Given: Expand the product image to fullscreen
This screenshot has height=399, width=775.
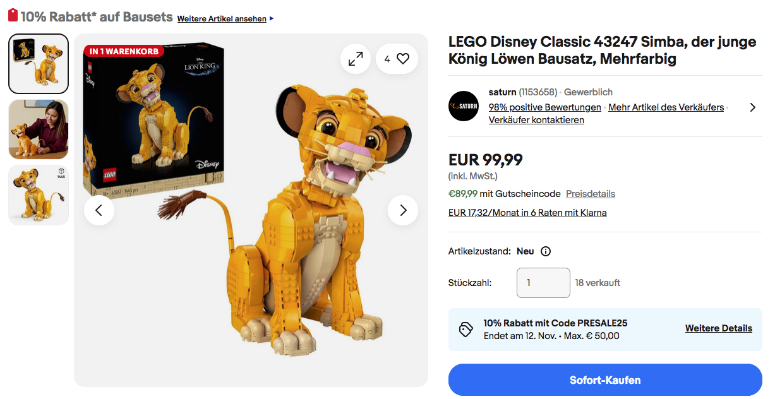Looking at the screenshot, I should 356,59.
